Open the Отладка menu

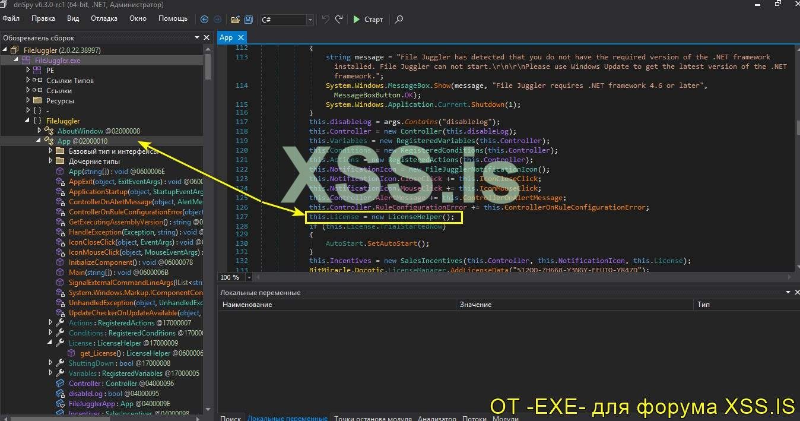[104, 18]
